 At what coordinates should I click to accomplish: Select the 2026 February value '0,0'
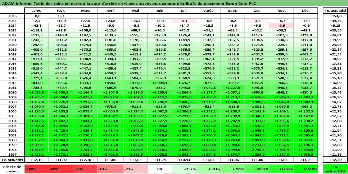pos(61,16)
